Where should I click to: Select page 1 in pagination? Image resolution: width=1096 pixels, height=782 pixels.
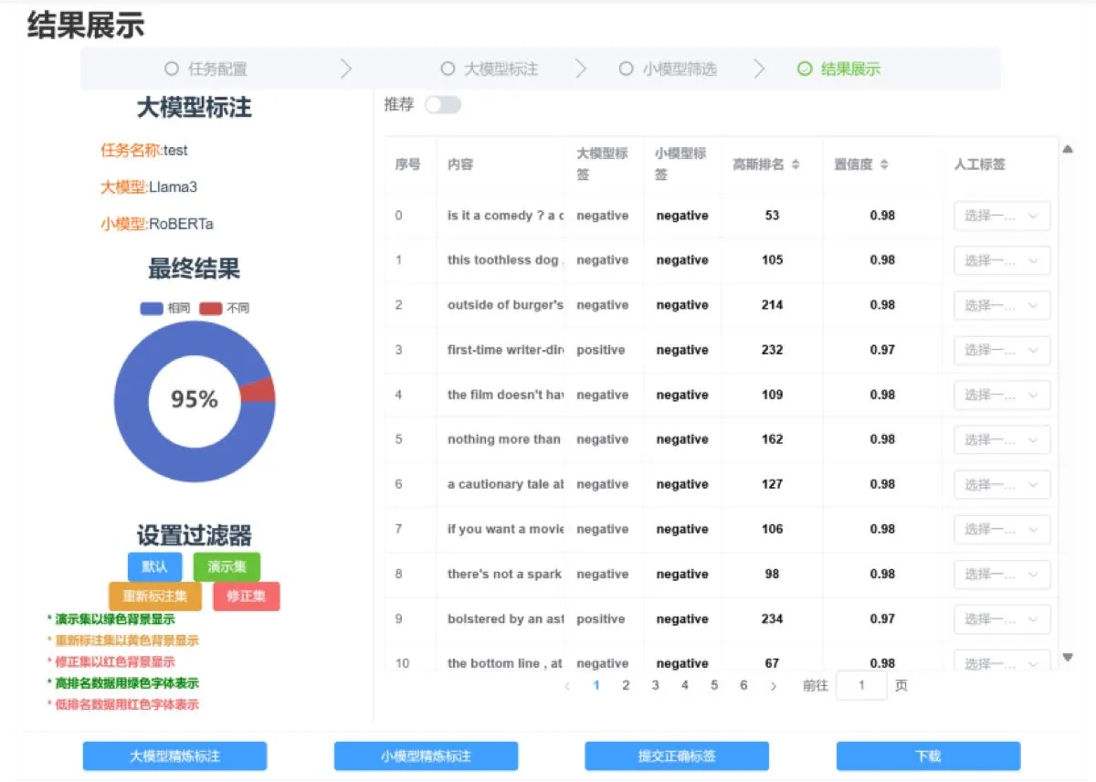tap(596, 685)
